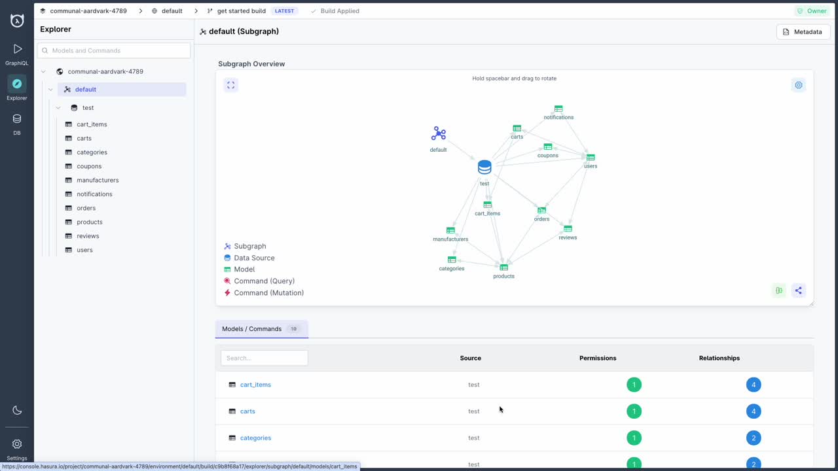Open the Hasura logo home icon
Screen dimensions: 838x471
coord(17,20)
